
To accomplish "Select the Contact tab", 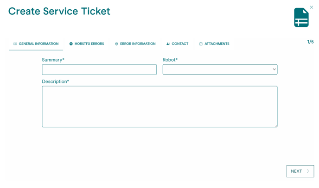I will click(180, 44).
